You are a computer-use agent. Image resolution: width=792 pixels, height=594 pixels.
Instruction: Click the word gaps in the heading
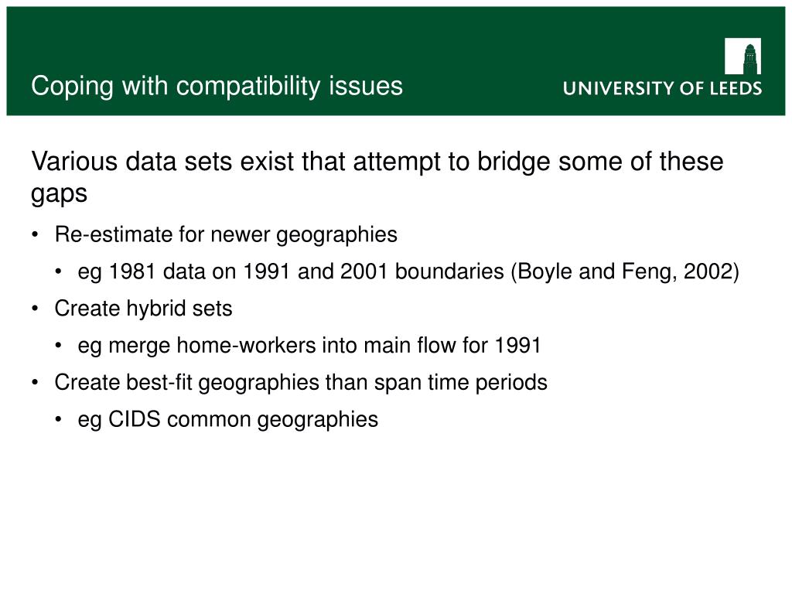click(x=59, y=194)
